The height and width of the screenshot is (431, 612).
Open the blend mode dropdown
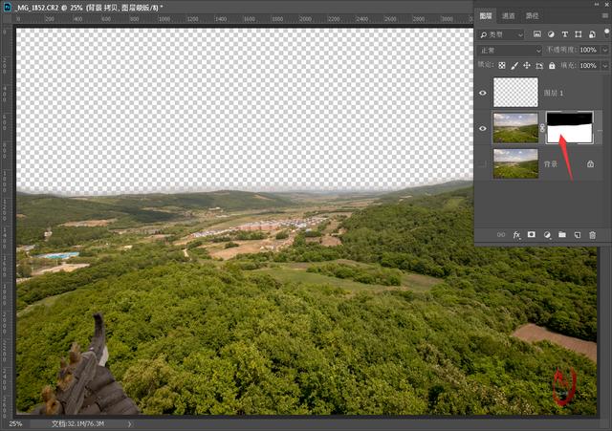[x=510, y=51]
